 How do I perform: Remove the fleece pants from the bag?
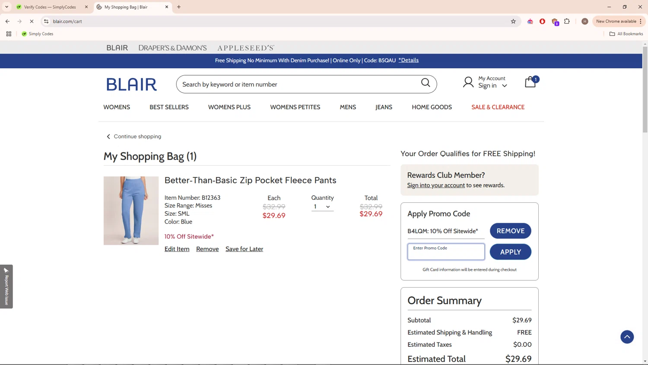pyautogui.click(x=207, y=249)
